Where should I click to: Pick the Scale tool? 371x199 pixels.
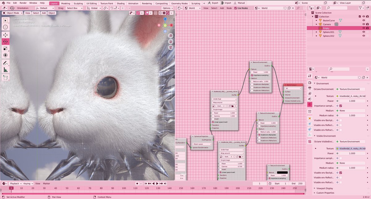coord(6,48)
